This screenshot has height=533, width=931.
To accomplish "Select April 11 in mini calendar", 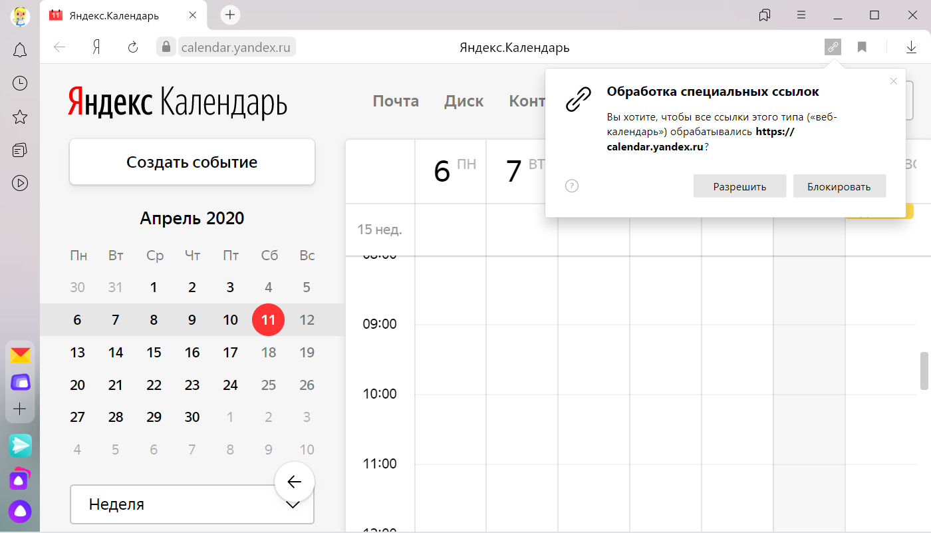I will coord(268,320).
